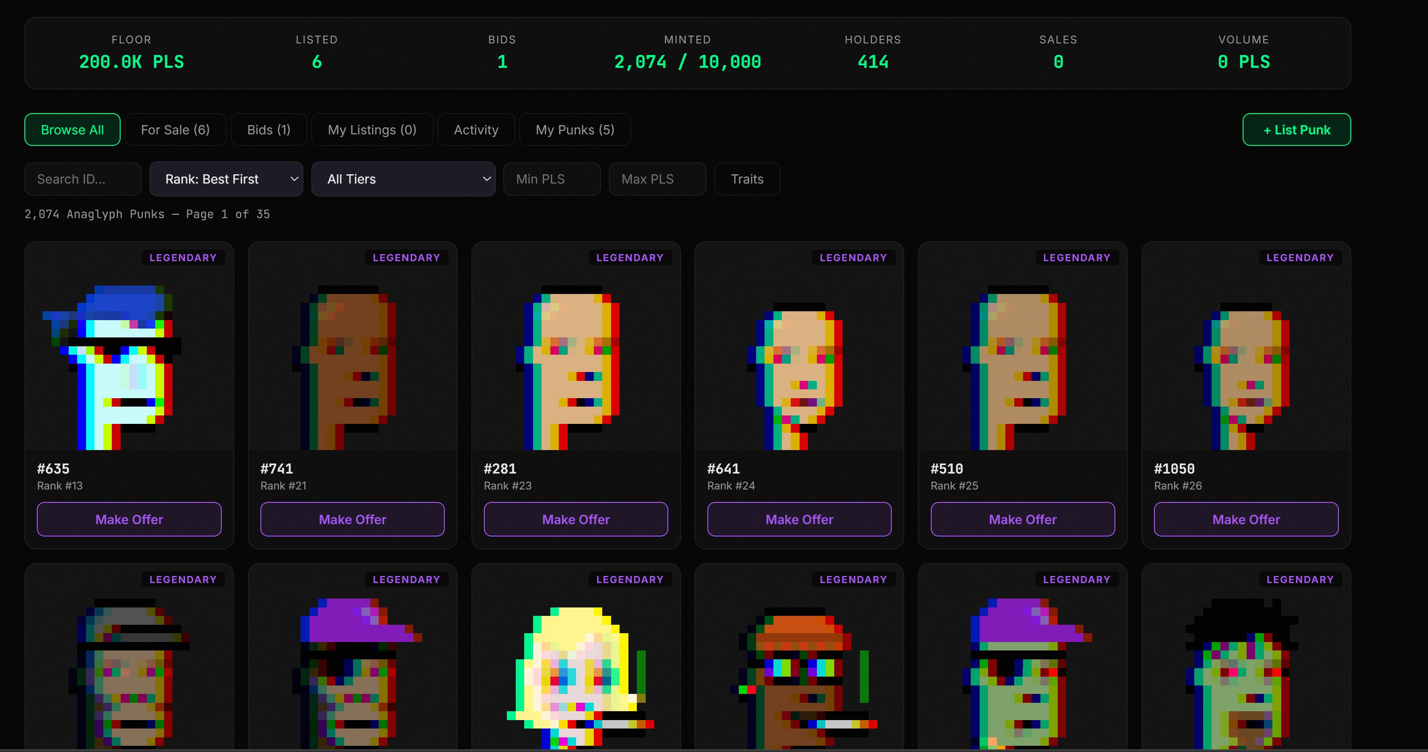Screen dimensions: 1428x752
Task: Focus the Search ID input field
Action: [x=82, y=179]
